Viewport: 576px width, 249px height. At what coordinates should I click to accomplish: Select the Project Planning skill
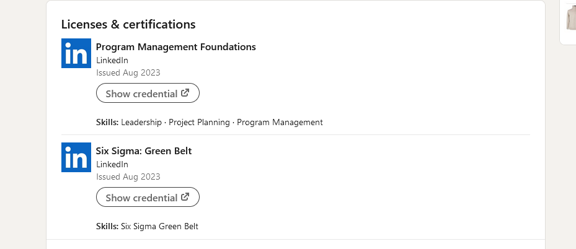point(199,123)
